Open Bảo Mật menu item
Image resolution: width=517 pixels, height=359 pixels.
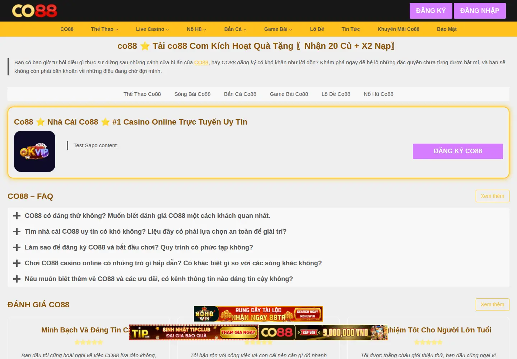coord(447,29)
